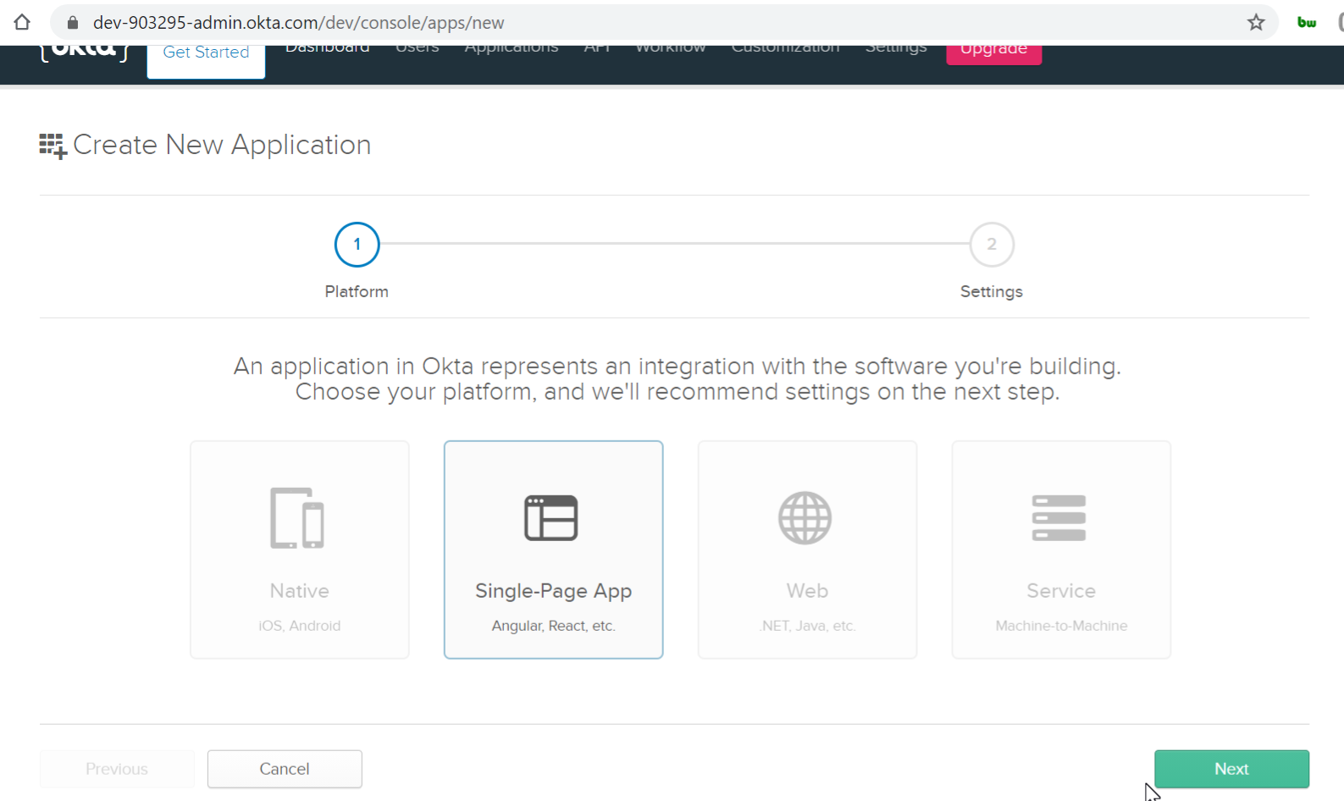Click the Native mobile devices icon
The height and width of the screenshot is (801, 1344).
[297, 517]
